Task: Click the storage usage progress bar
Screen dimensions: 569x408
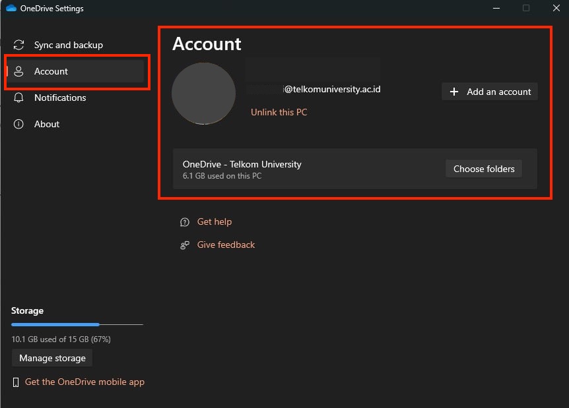Action: (77, 324)
